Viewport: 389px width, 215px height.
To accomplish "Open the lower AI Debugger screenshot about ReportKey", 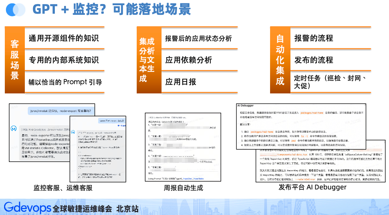I will tap(320, 166).
